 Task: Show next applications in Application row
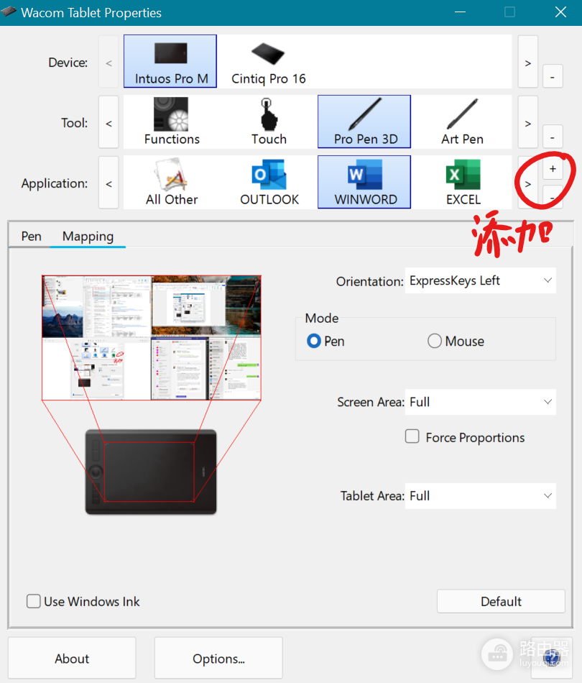click(527, 183)
